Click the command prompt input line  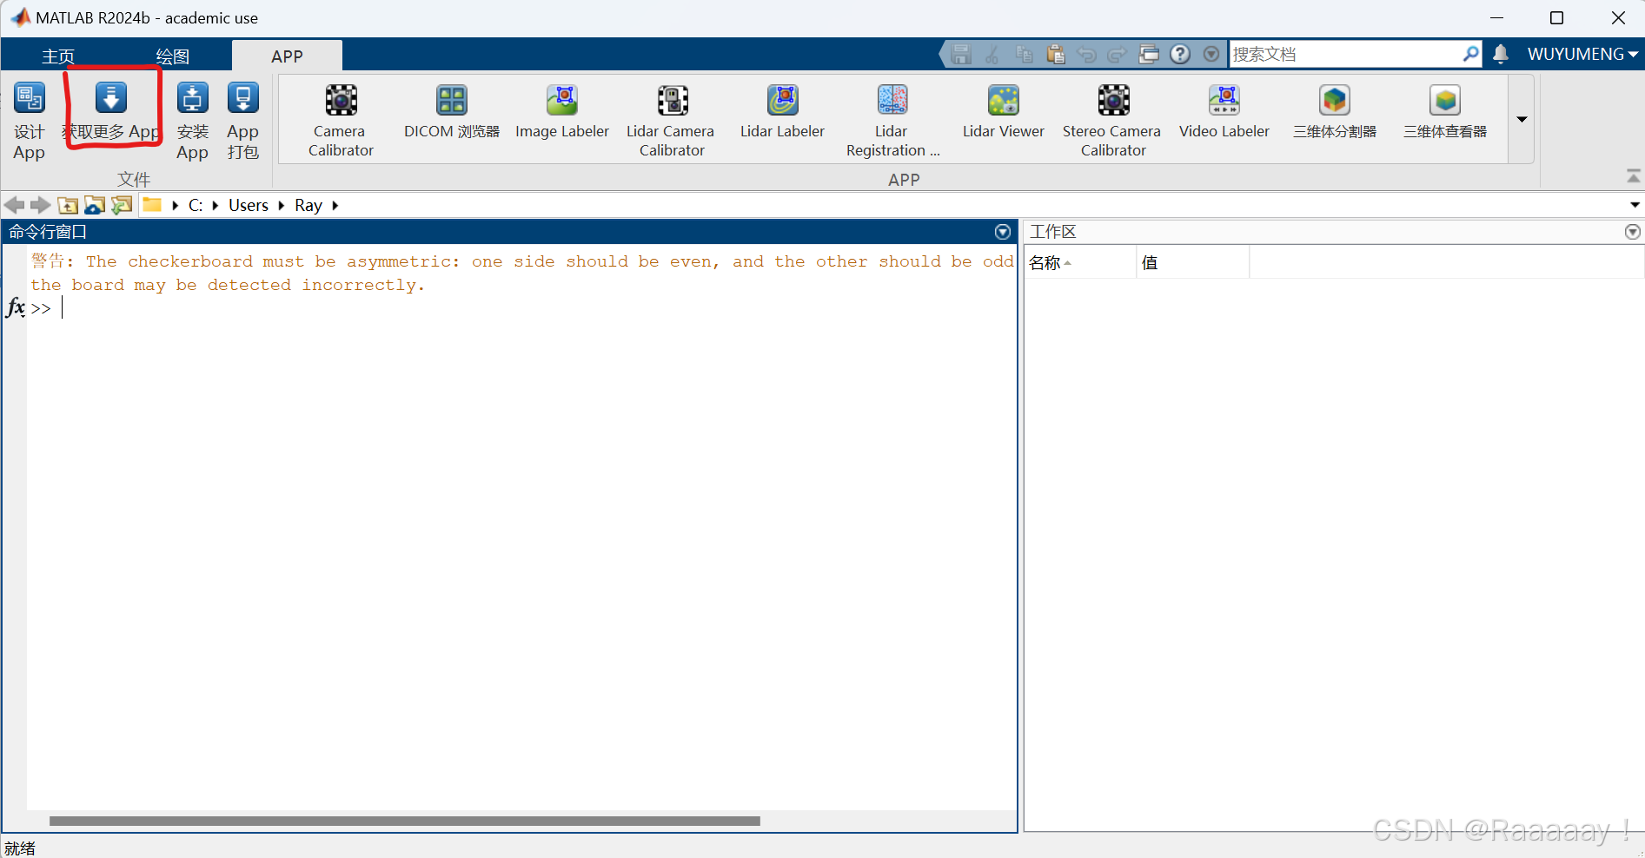point(521,308)
